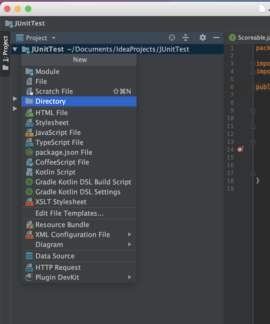Open XML Configuration File submenu arrow
The image size is (270, 324).
[130, 234]
